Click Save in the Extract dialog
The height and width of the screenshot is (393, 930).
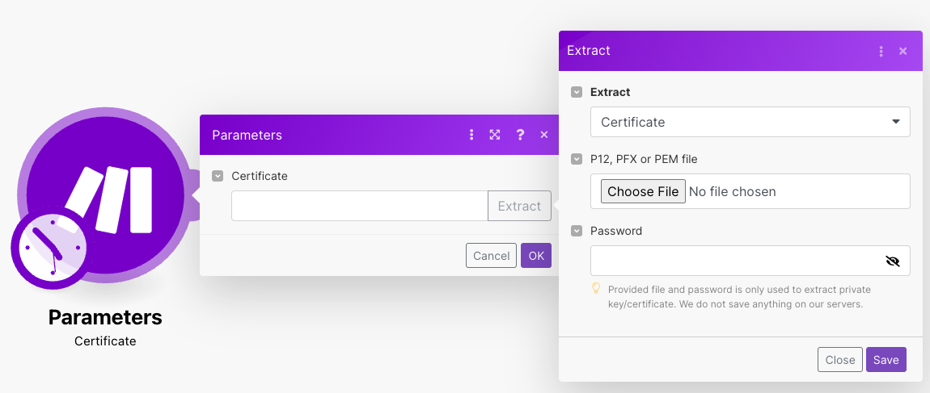coord(886,360)
